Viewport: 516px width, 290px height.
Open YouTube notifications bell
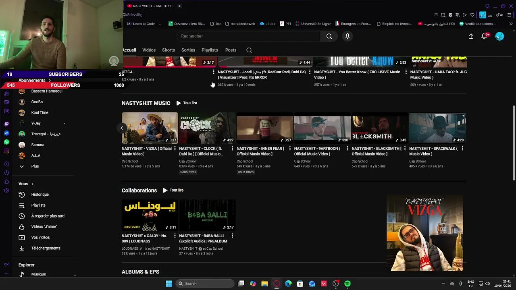click(x=484, y=36)
